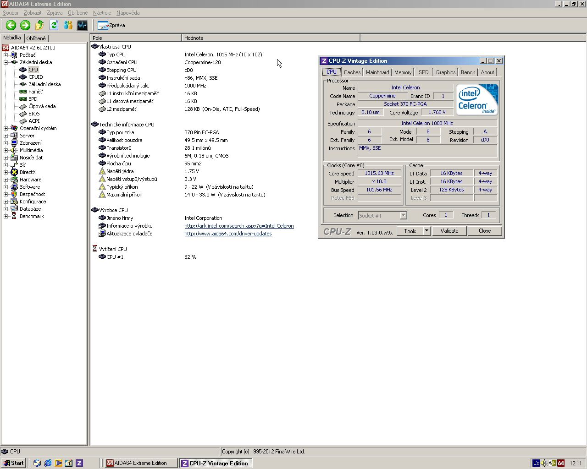Click the green Forward arrow toolbar icon
This screenshot has height=469, width=587.
tap(25, 25)
